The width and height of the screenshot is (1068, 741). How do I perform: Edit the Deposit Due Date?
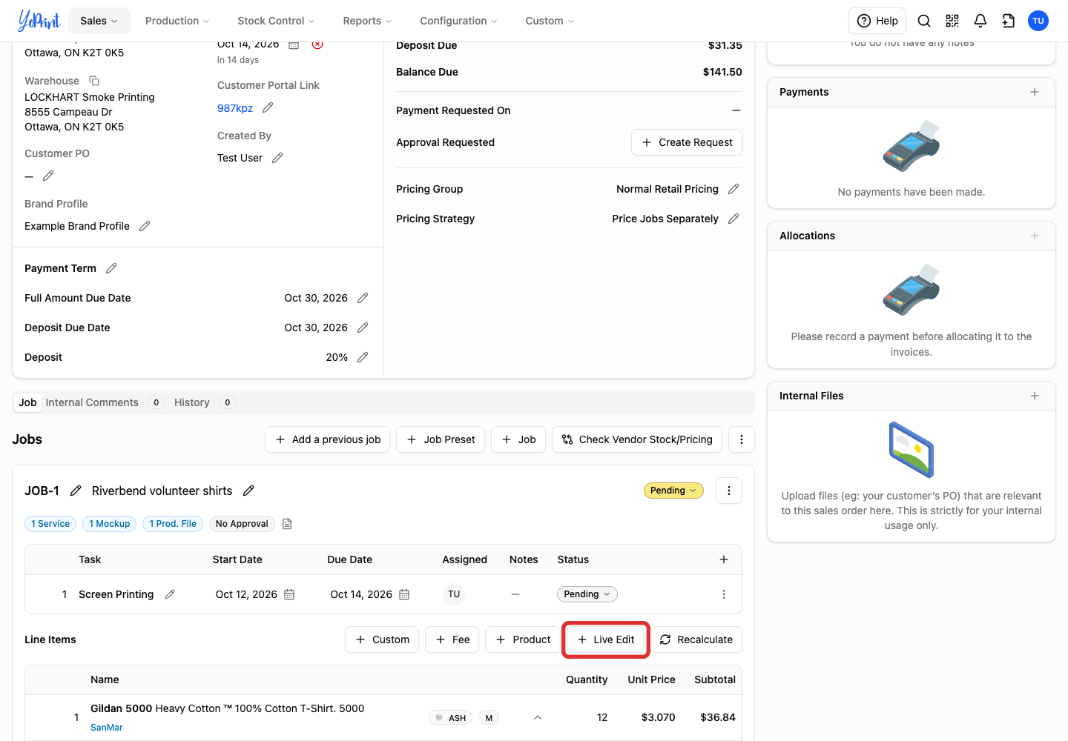tap(363, 328)
